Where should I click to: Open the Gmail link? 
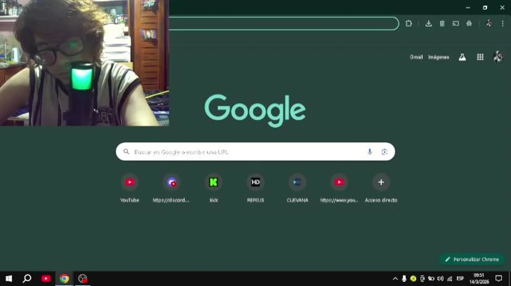[416, 57]
